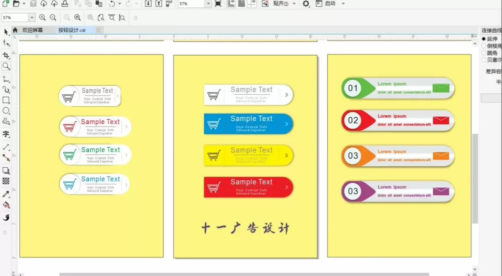Open the 启动 launch dropdown arrow
Viewport: 502px width, 276px height.
343,4
